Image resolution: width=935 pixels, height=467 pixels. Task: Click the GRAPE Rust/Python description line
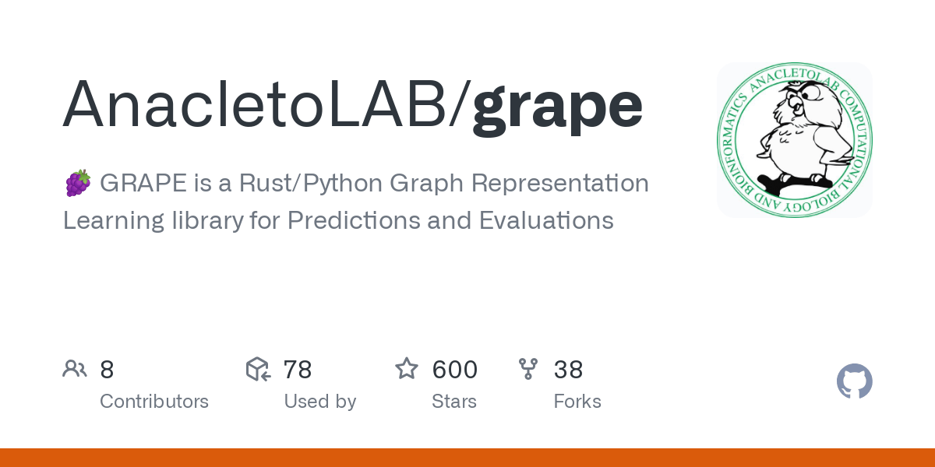[x=356, y=184]
